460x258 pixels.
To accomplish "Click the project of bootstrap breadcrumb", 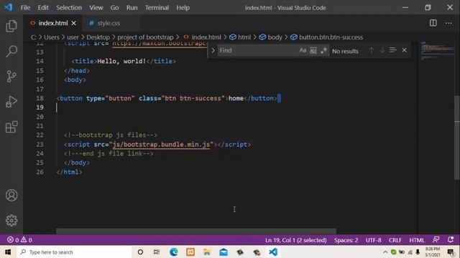I will coord(145,37).
